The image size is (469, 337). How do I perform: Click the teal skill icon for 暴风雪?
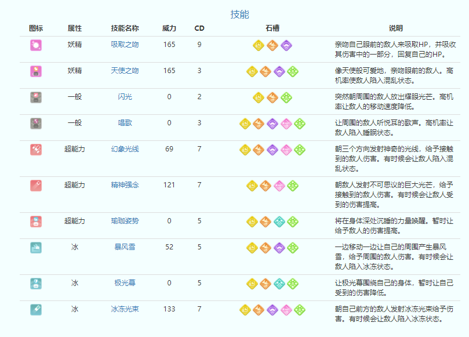tap(36, 247)
